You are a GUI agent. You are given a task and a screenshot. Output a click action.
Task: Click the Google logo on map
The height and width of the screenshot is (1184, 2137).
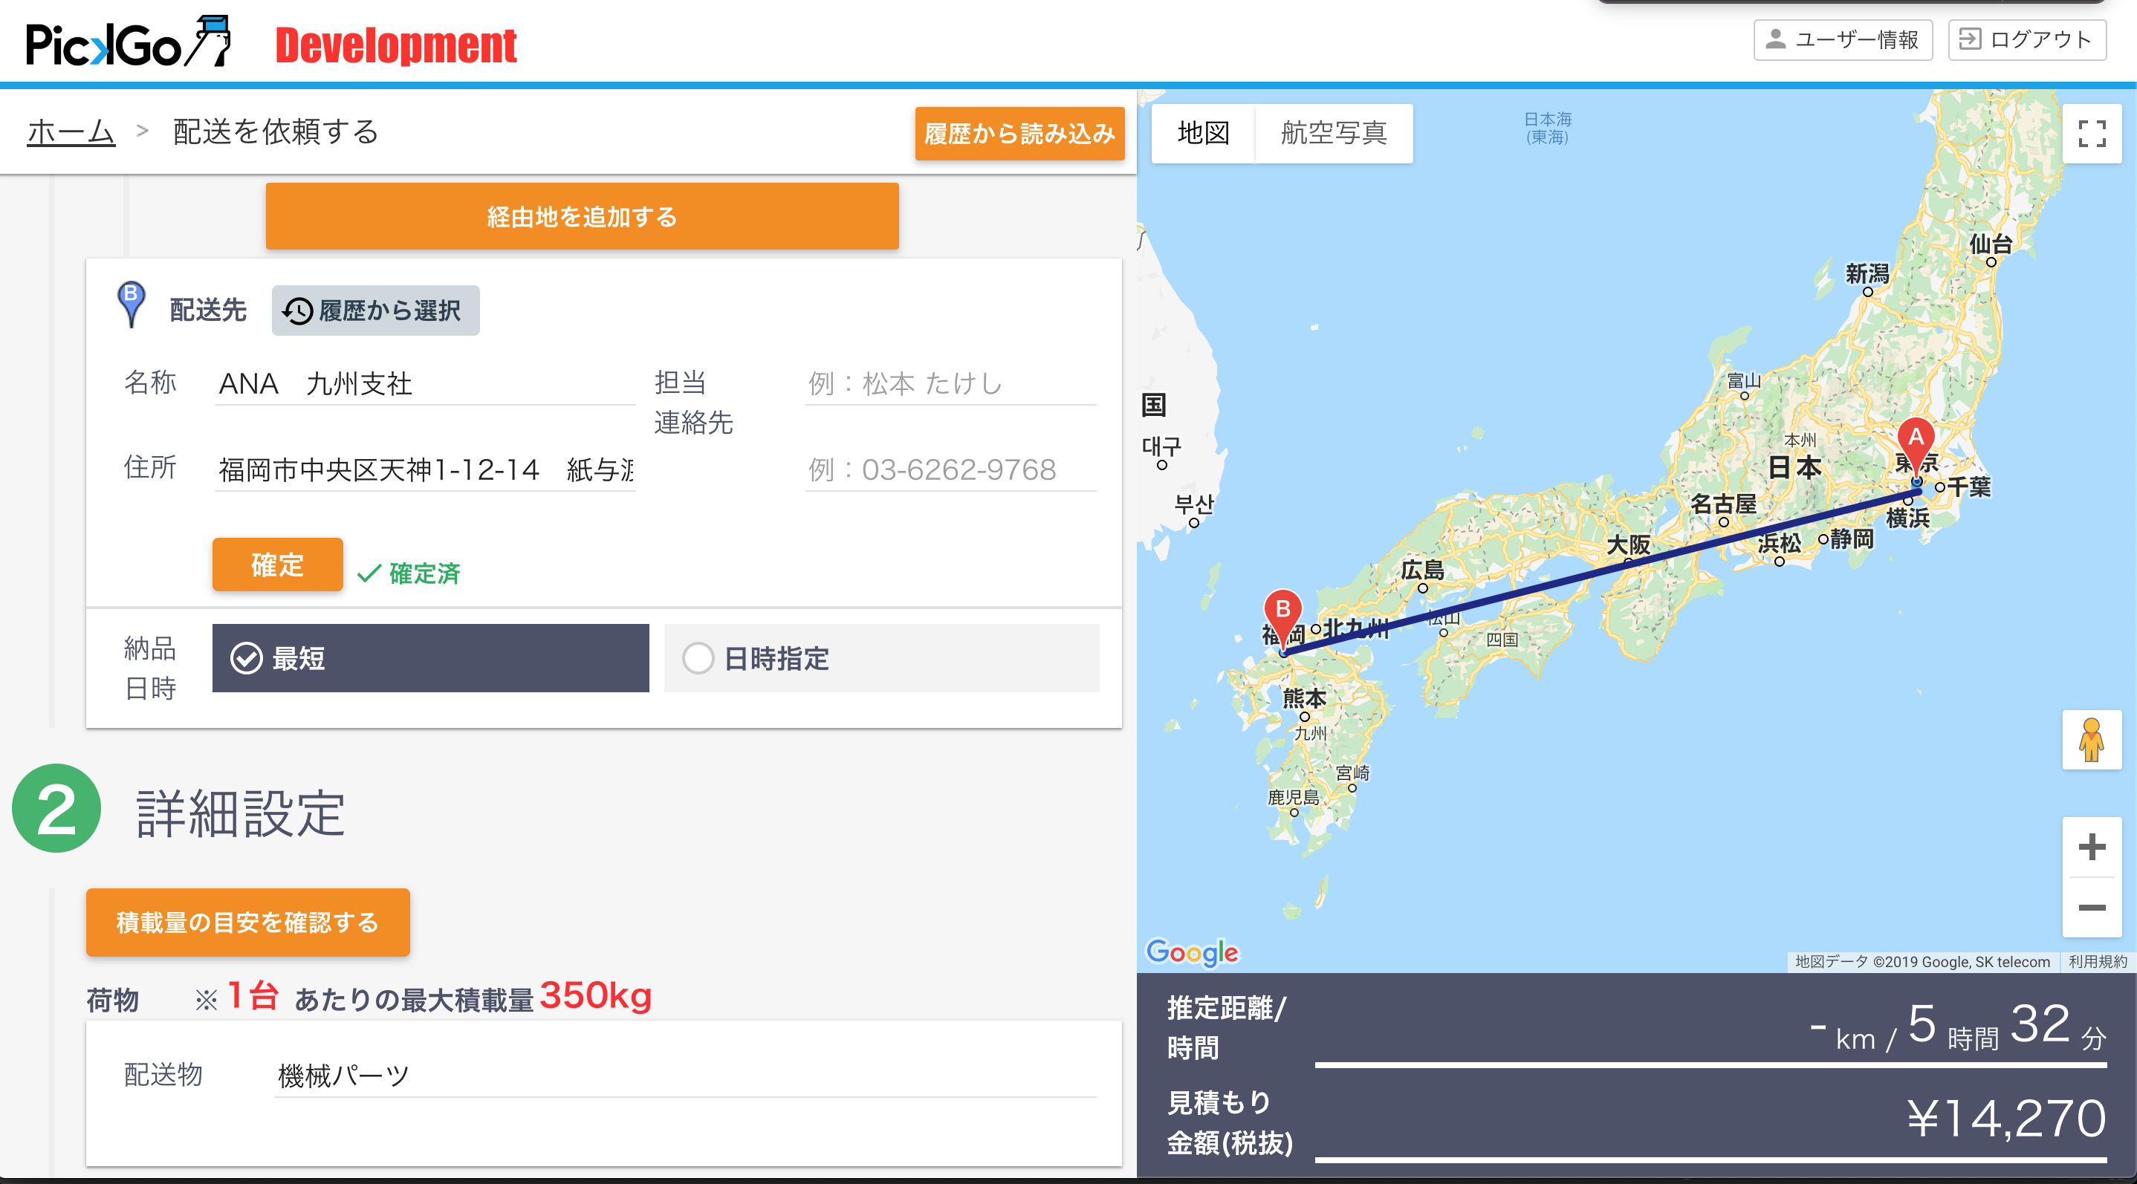coord(1192,952)
